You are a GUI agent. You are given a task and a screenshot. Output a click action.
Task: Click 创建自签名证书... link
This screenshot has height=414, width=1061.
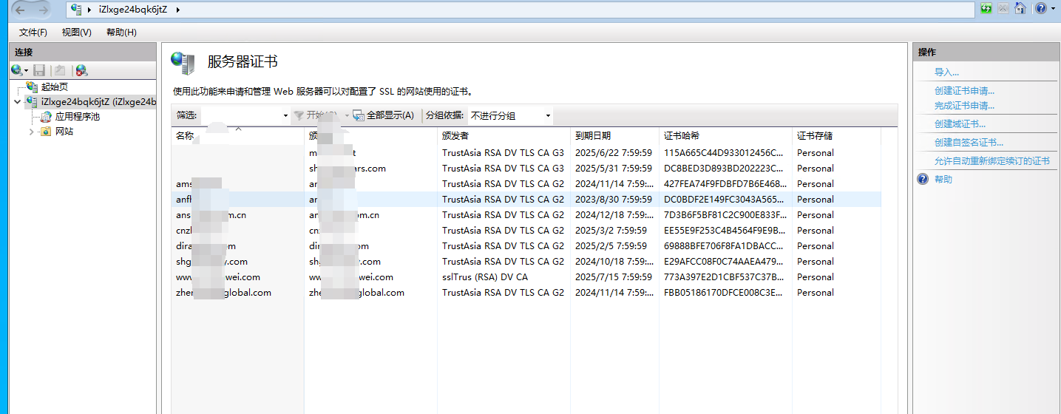(969, 143)
